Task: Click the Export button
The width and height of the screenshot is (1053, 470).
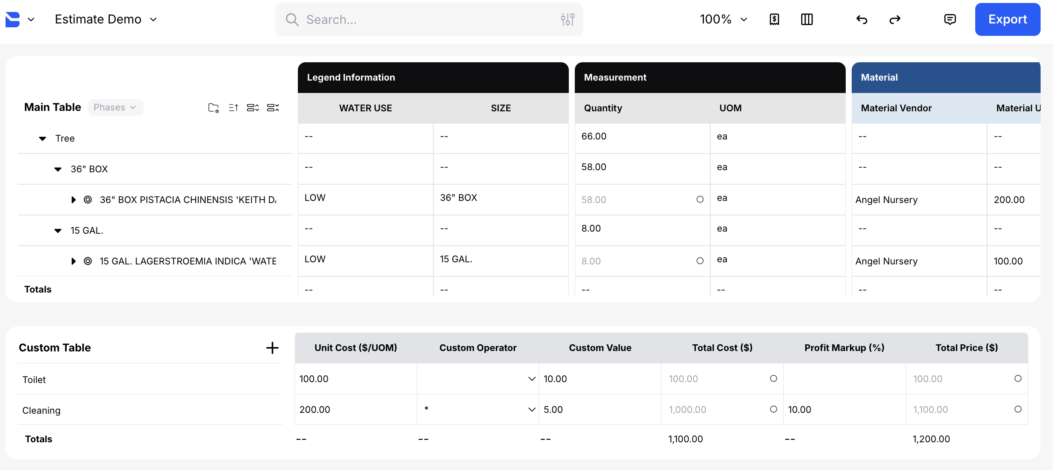Action: (x=1007, y=20)
